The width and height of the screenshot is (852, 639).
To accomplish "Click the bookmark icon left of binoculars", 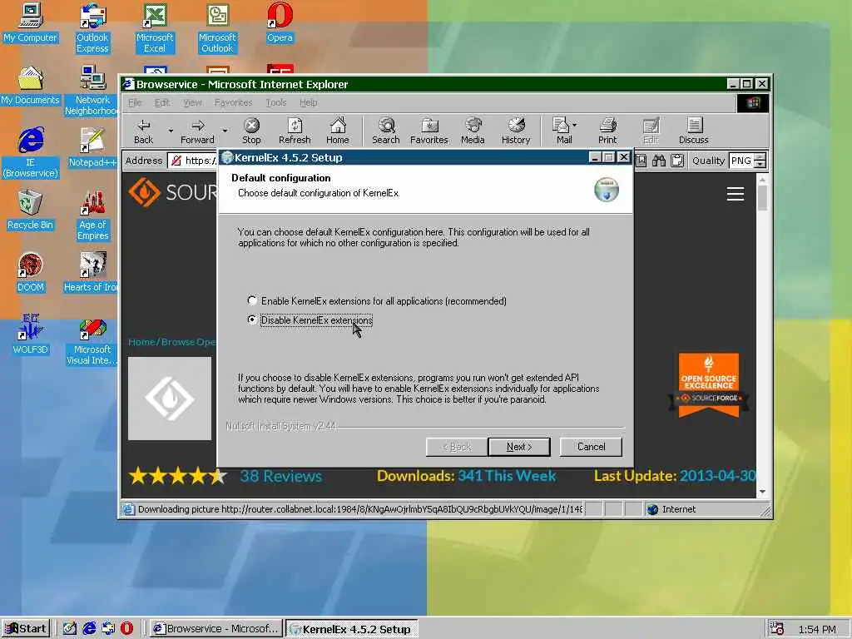I will 641,161.
